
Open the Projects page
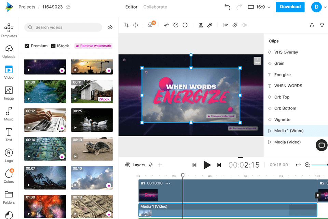click(x=27, y=7)
